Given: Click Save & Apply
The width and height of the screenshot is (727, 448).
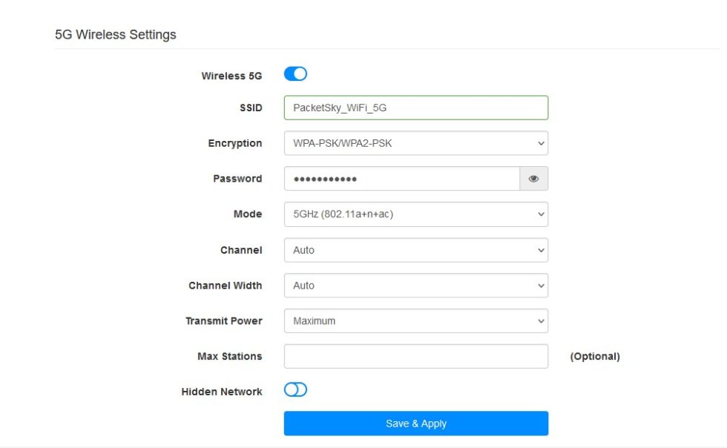Looking at the screenshot, I should 415,423.
